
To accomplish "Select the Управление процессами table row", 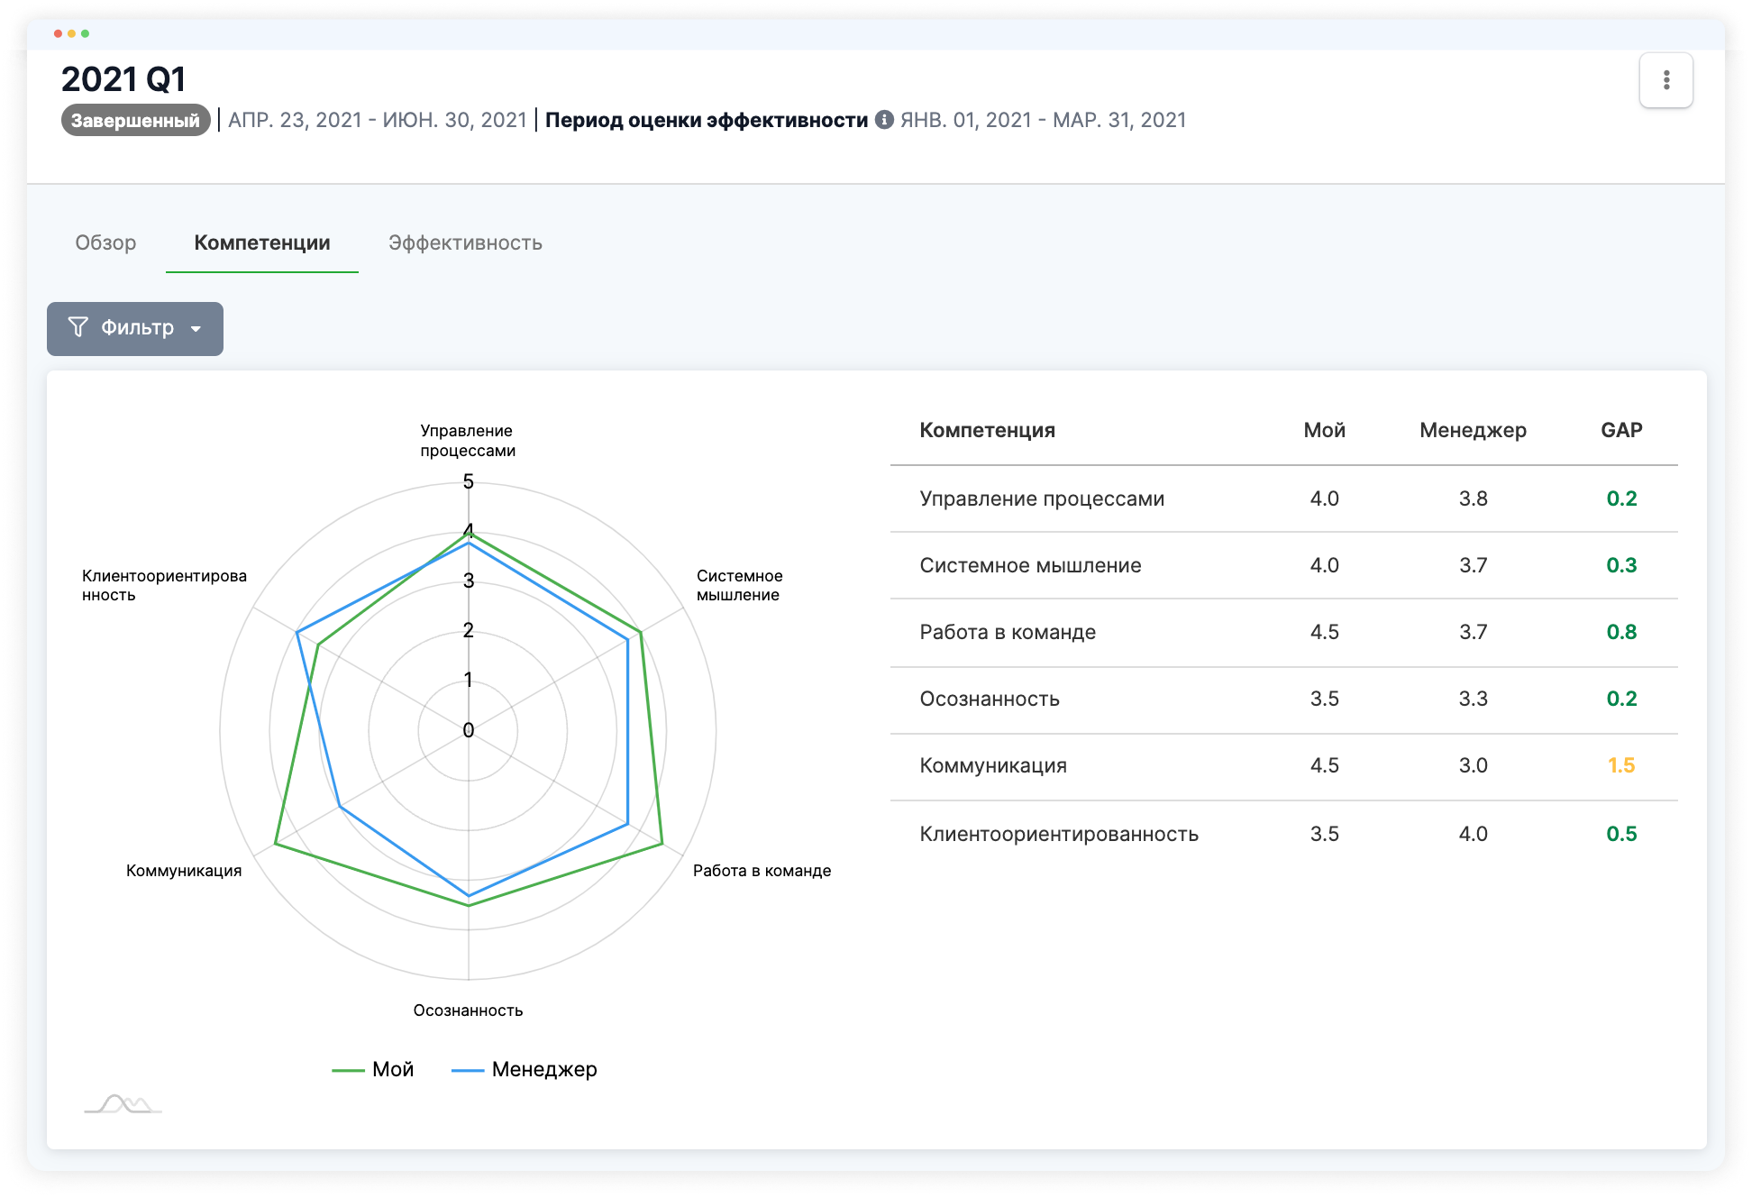I will click(x=1284, y=498).
